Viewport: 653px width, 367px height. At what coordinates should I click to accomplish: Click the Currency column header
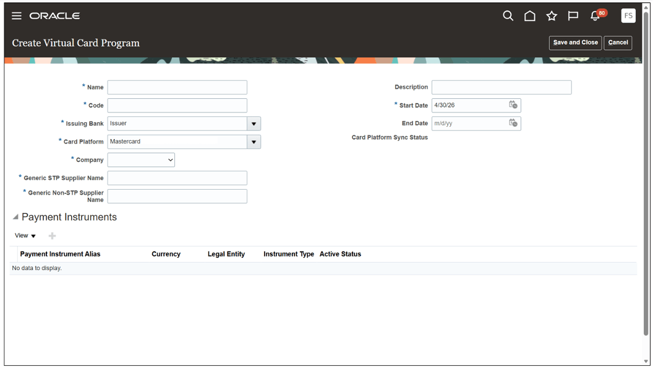[166, 254]
